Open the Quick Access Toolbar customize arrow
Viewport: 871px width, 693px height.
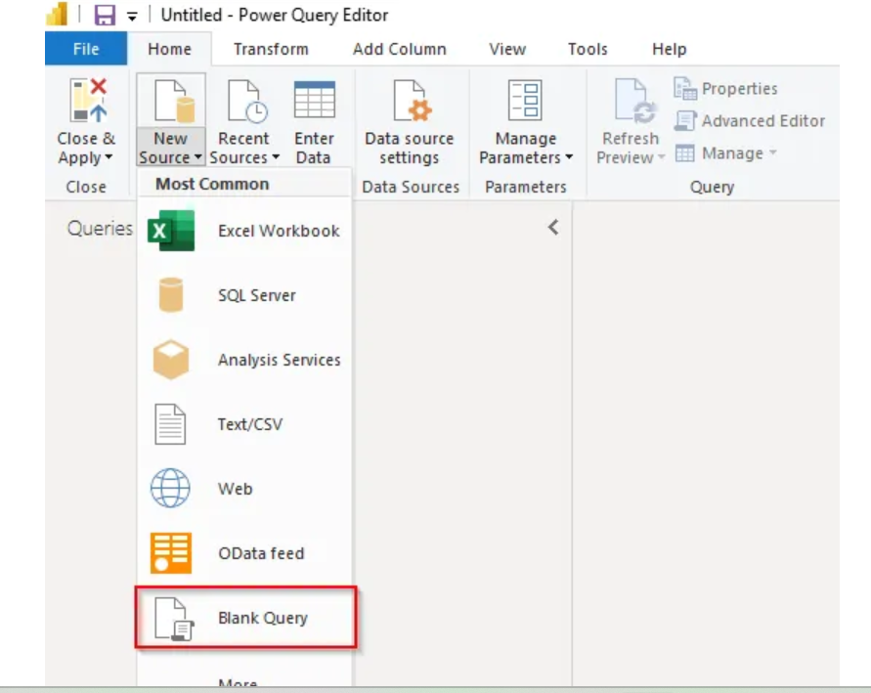[x=132, y=16]
